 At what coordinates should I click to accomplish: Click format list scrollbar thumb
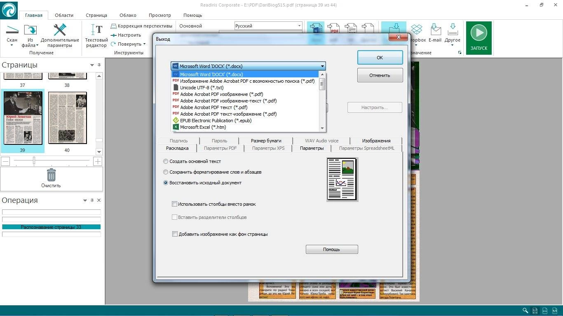tap(322, 85)
